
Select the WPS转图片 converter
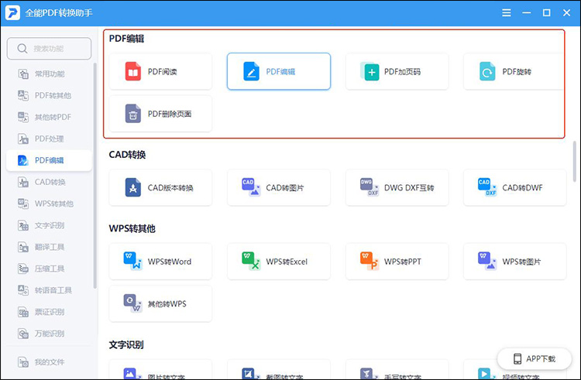[515, 262]
